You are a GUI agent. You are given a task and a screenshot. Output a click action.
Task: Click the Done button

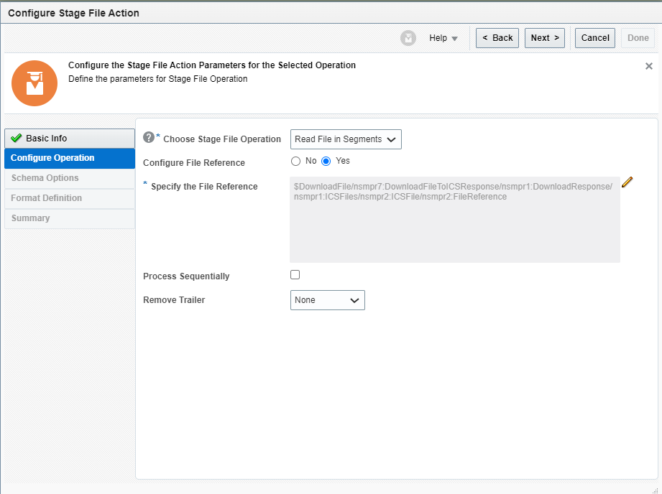coord(638,38)
